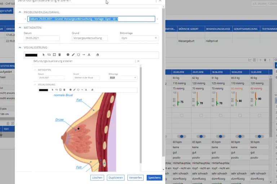277x184 pixels.
Task: Click the 12.03.2018 date column header
Action: pos(259,72)
